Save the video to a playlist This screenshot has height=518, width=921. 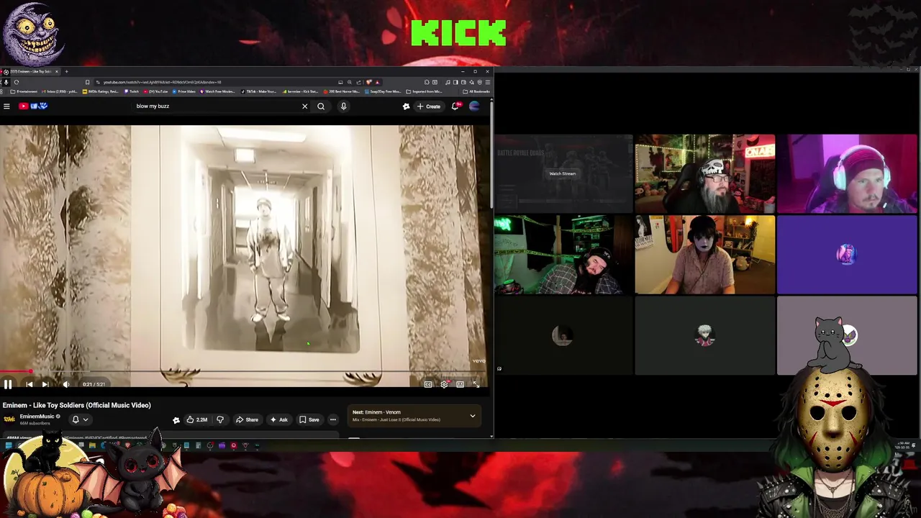(x=309, y=419)
